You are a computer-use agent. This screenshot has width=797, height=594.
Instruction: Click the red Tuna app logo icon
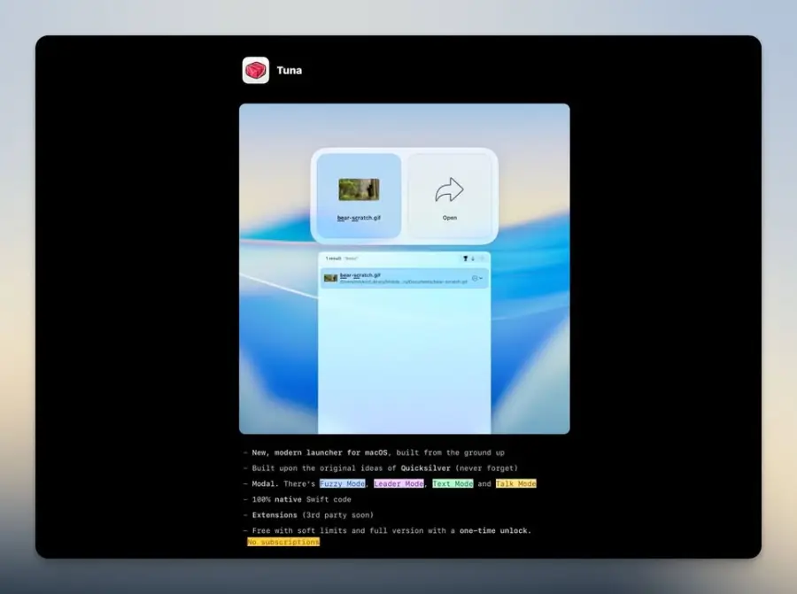tap(256, 70)
